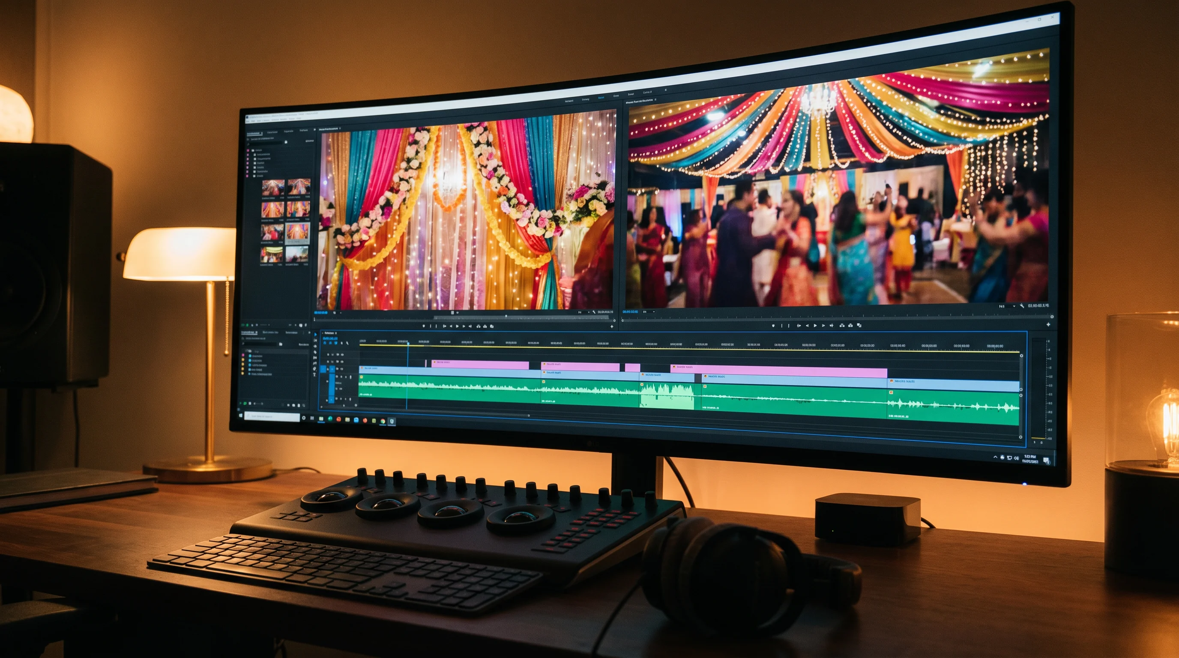Toggle voice-over mic on bottom audio track
Screen dimensions: 1179x658
tap(350, 399)
